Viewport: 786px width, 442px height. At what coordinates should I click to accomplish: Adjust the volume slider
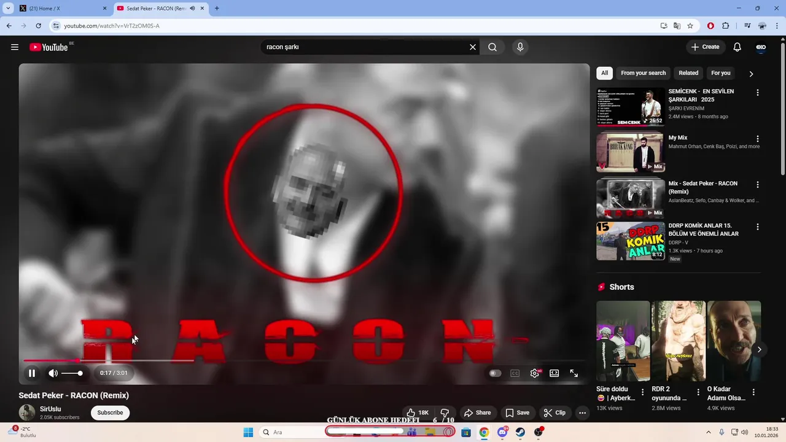(71, 373)
